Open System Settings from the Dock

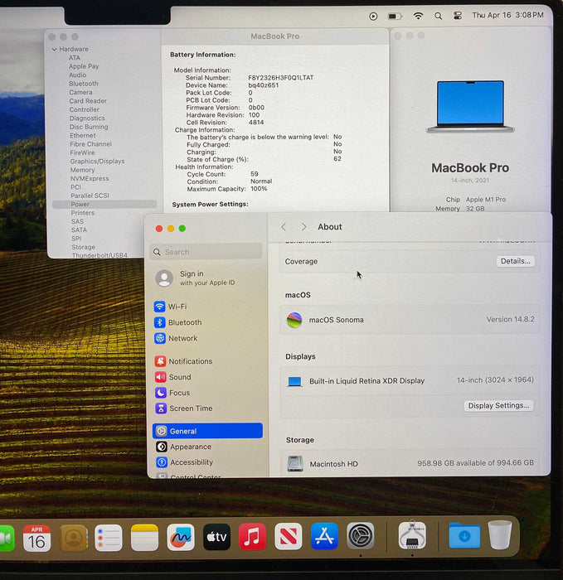(360, 535)
